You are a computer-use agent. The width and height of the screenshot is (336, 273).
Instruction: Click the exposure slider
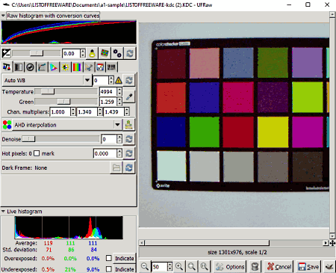point(37,53)
